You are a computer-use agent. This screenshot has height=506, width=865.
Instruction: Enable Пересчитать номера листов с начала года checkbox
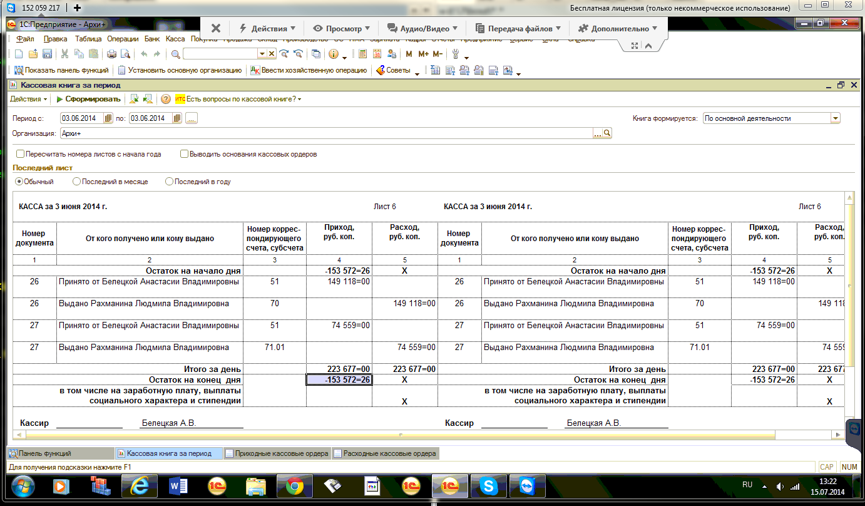[21, 153]
